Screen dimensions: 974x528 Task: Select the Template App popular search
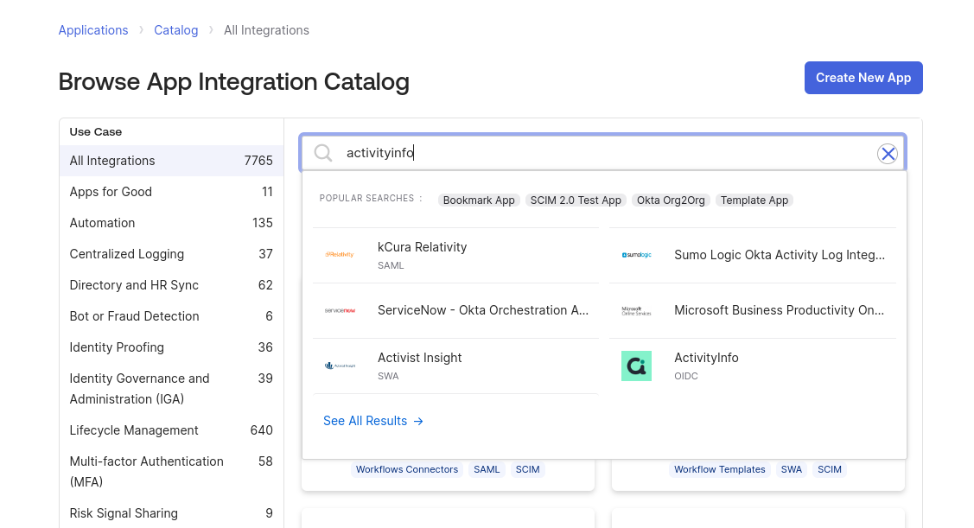click(754, 200)
